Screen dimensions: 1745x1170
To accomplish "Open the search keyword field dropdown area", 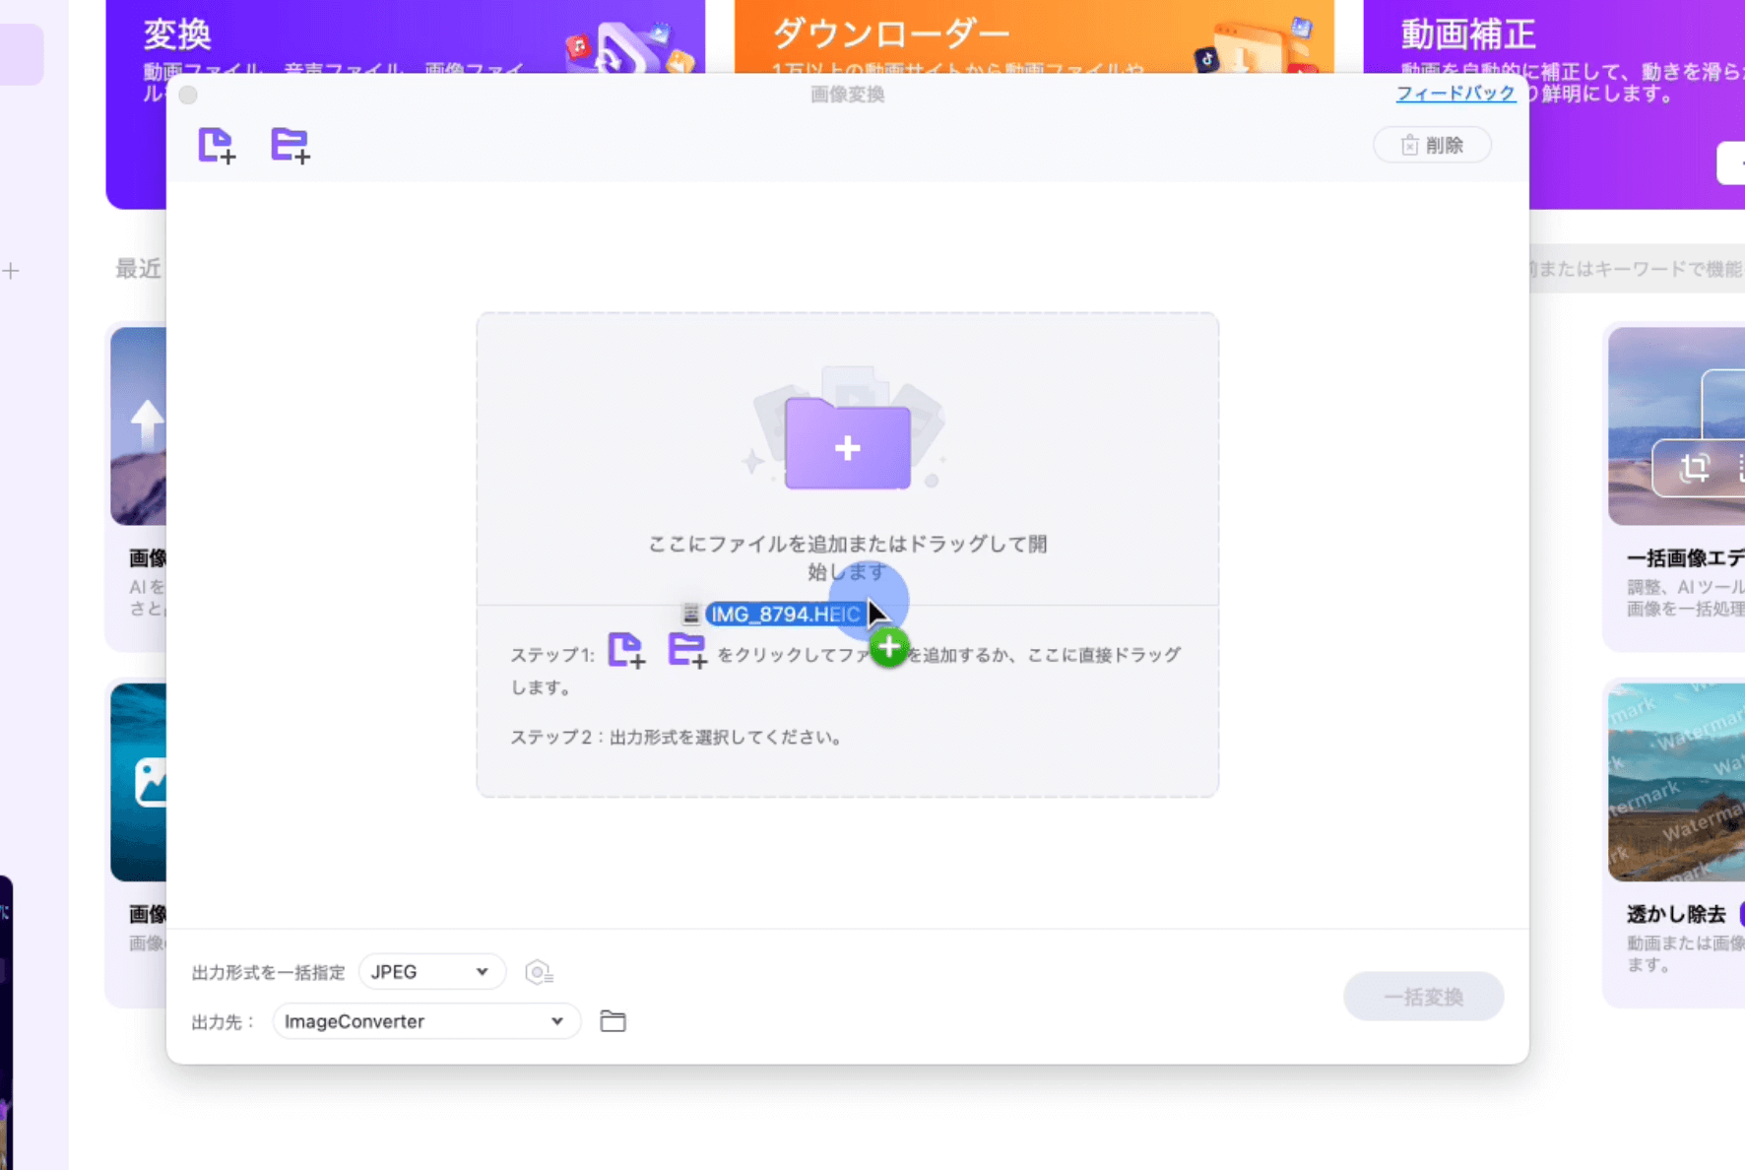I will 1635,269.
